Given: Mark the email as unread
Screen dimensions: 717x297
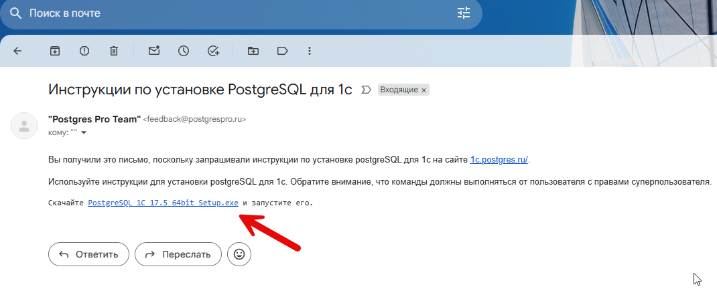Looking at the screenshot, I should tap(154, 51).
